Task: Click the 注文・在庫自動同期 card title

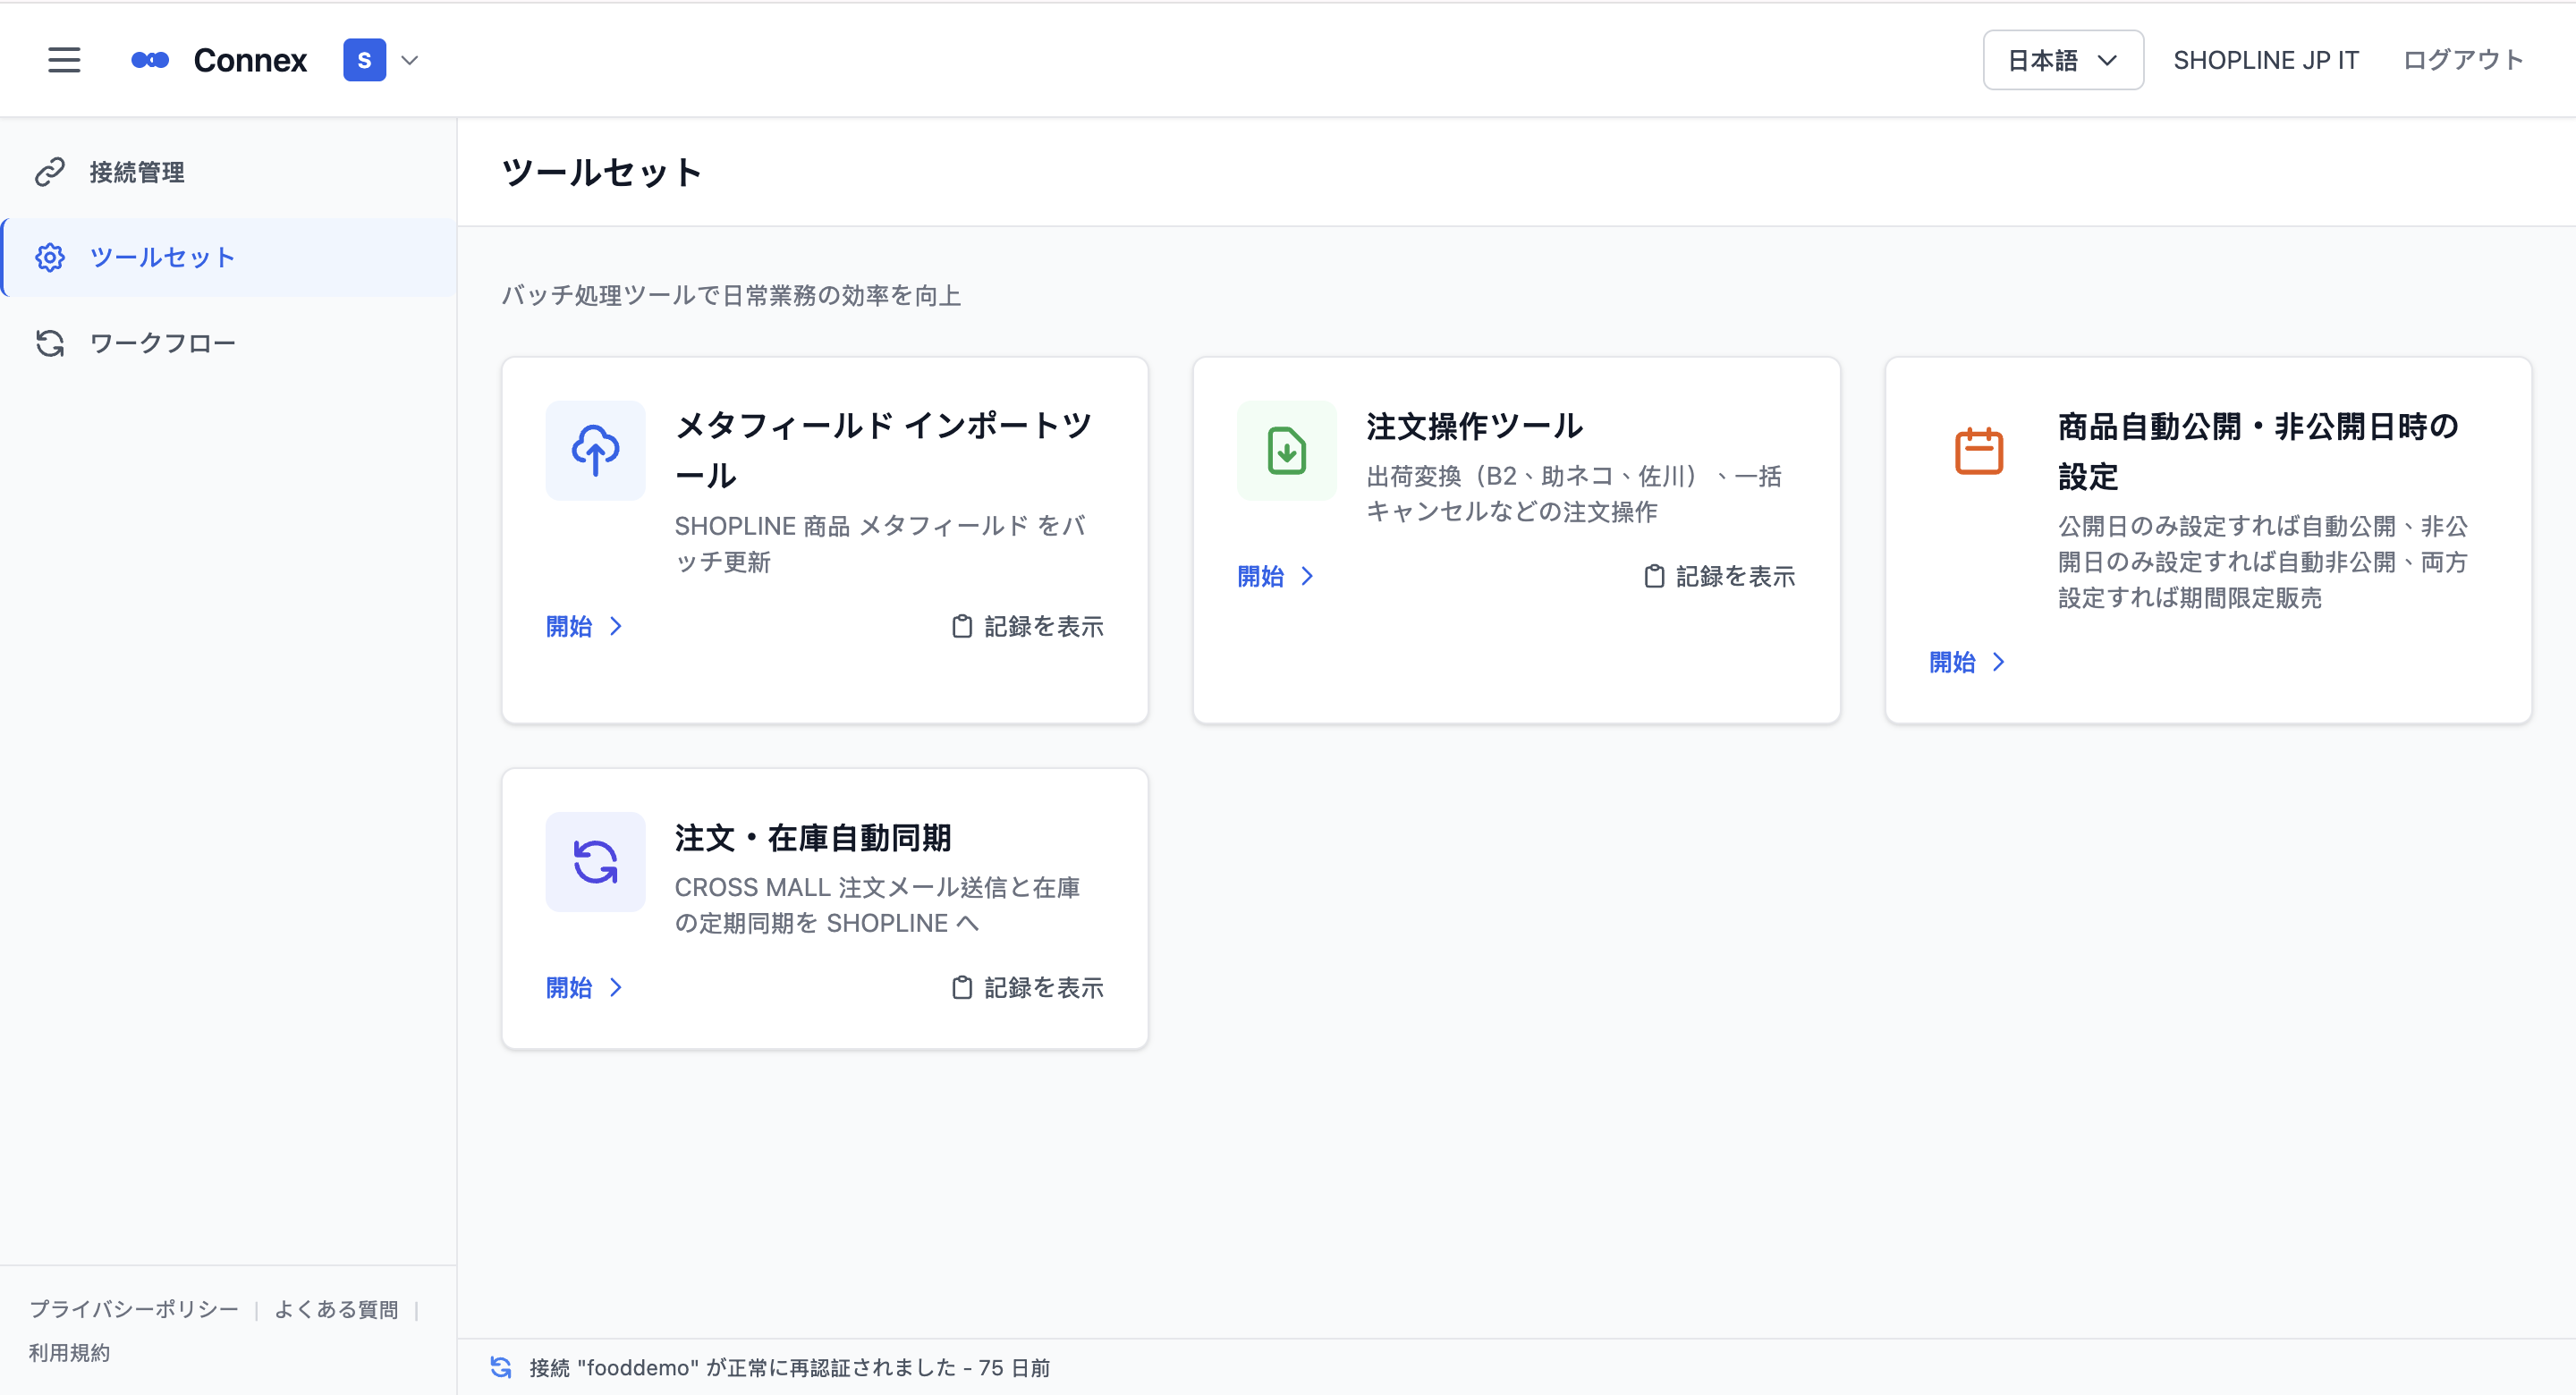Action: coord(813,838)
